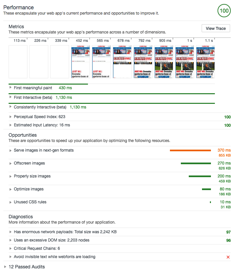Expand Properly size images opportunity
The height and width of the screenshot is (277, 241).
tap(32, 176)
